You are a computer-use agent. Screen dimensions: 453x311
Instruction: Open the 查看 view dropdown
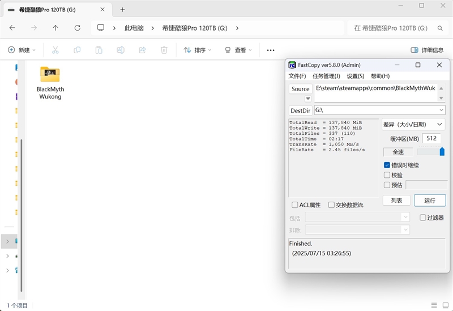click(x=238, y=50)
